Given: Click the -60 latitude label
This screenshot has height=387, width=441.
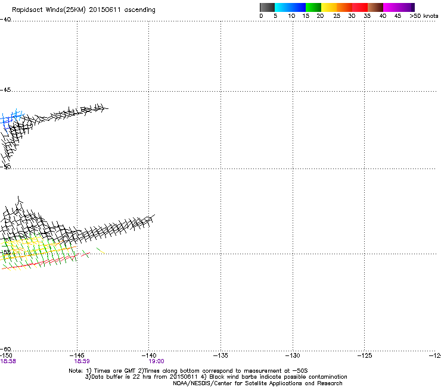Looking at the screenshot, I should pyautogui.click(x=5, y=349).
